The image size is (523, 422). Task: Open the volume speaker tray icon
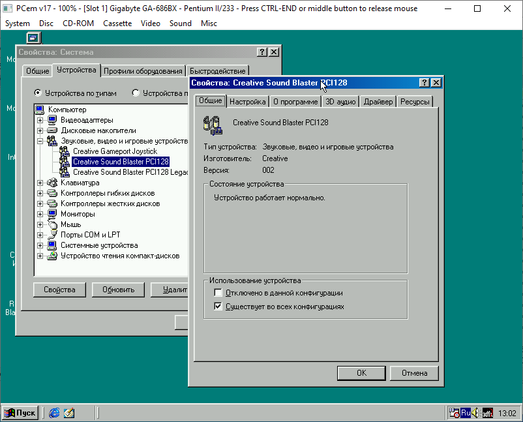point(475,413)
